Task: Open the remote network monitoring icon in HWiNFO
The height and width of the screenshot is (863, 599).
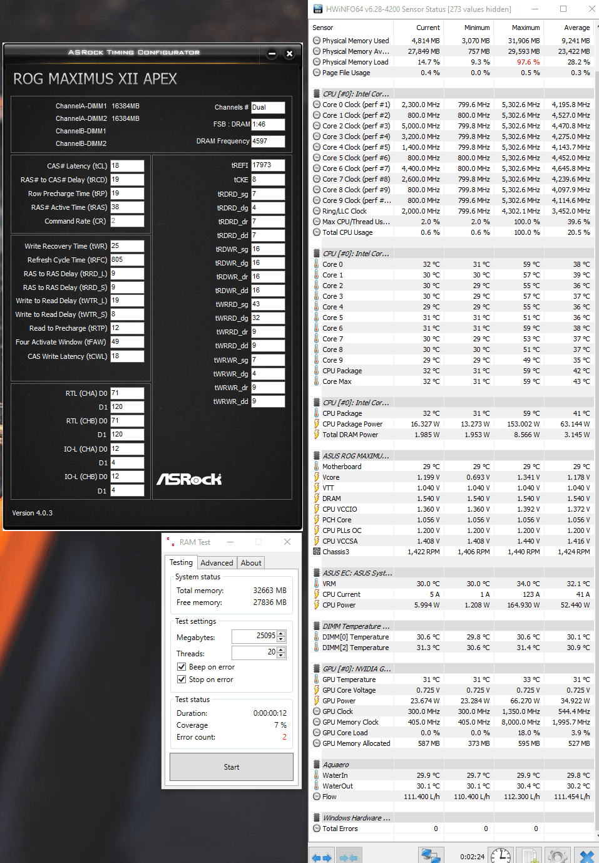Action: 431,855
